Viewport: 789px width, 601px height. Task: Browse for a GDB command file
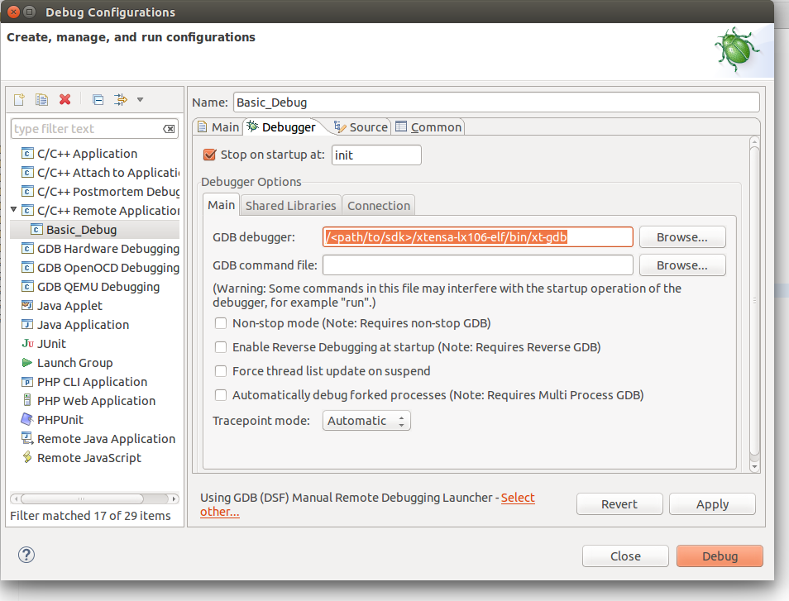[681, 265]
